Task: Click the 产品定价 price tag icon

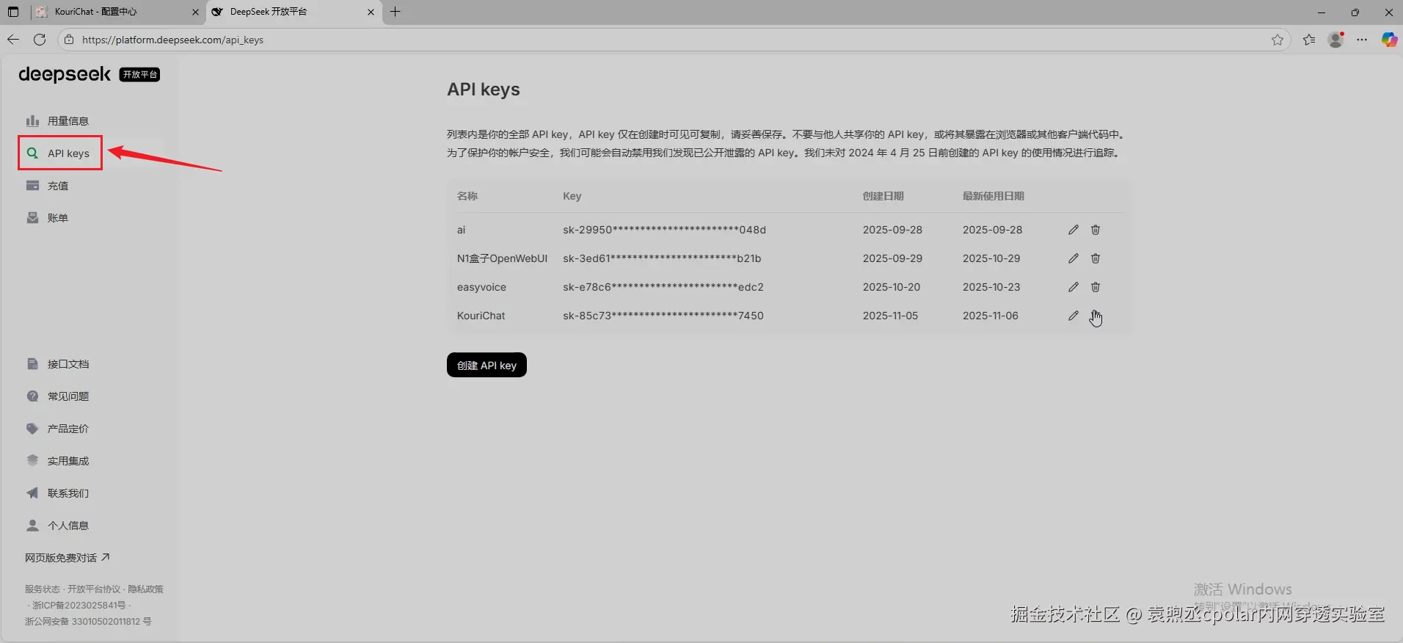Action: (x=32, y=429)
